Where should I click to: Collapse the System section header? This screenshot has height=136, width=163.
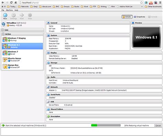[88, 35]
